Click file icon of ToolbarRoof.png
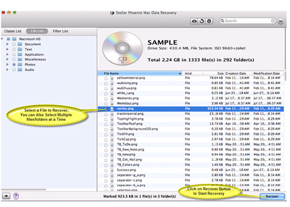 click(x=112, y=124)
